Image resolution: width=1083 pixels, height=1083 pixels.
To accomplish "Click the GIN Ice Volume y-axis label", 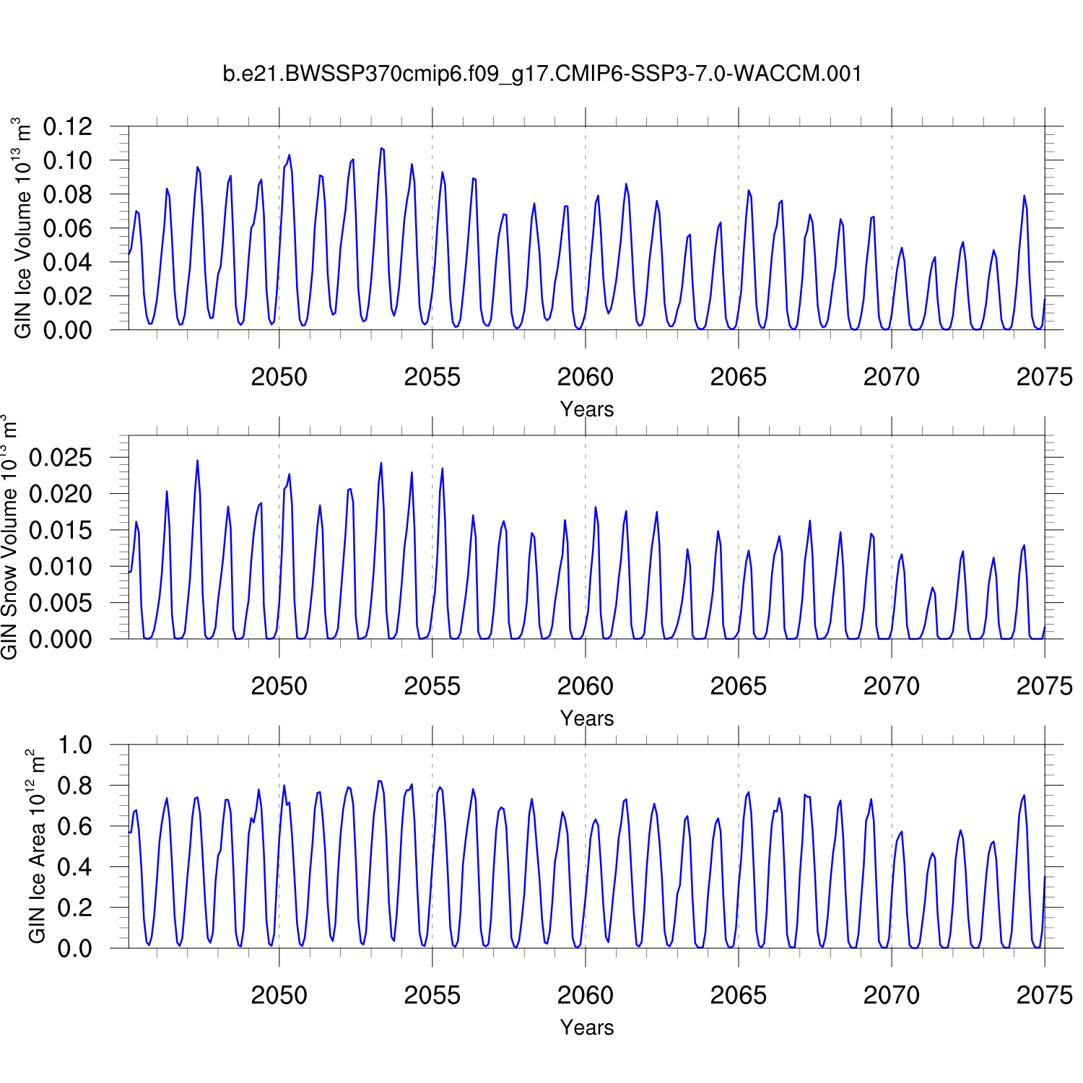I will point(23,228).
